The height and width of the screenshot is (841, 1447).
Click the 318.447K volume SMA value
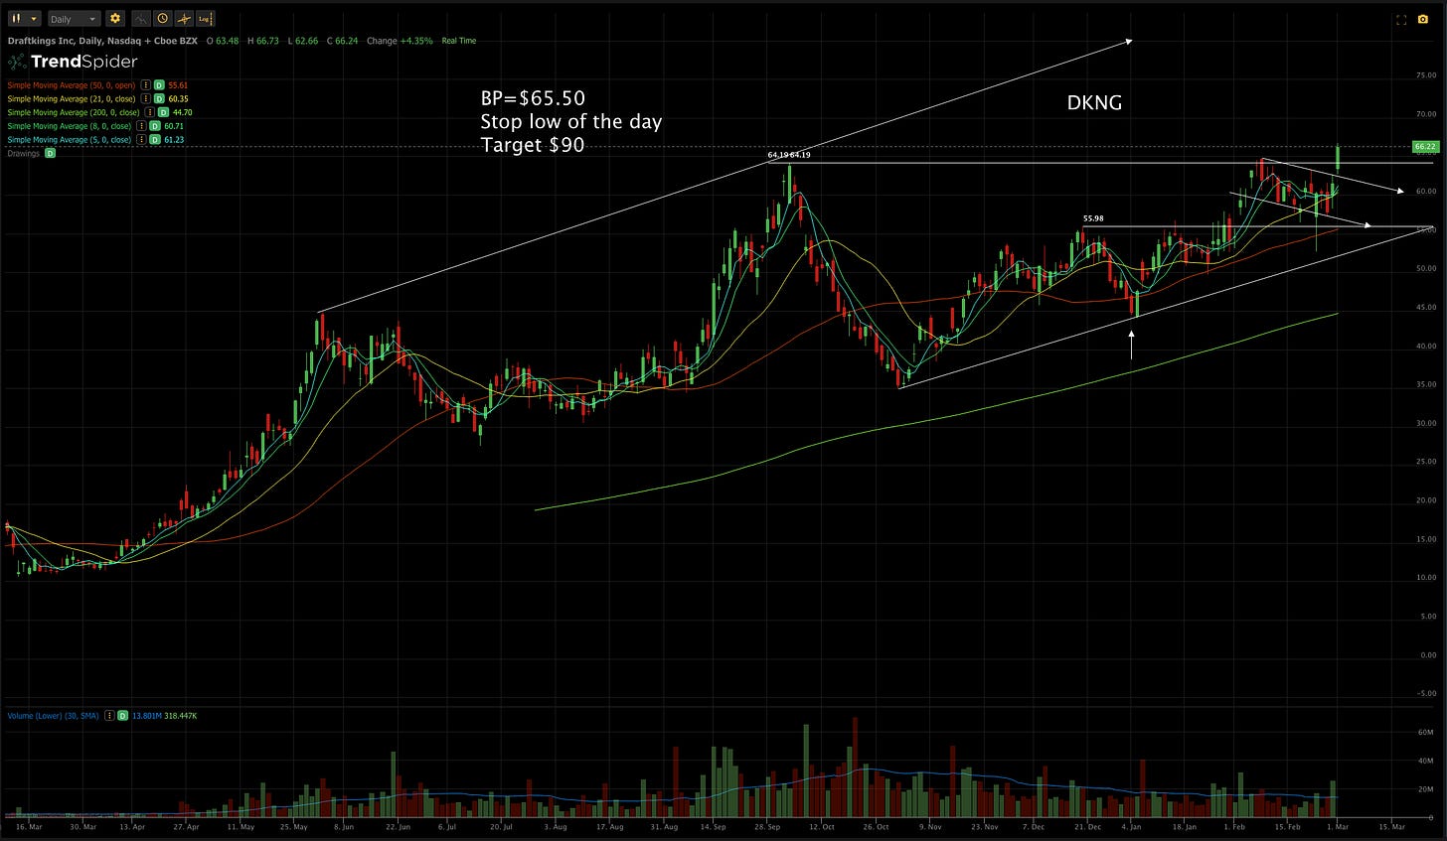pos(181,715)
